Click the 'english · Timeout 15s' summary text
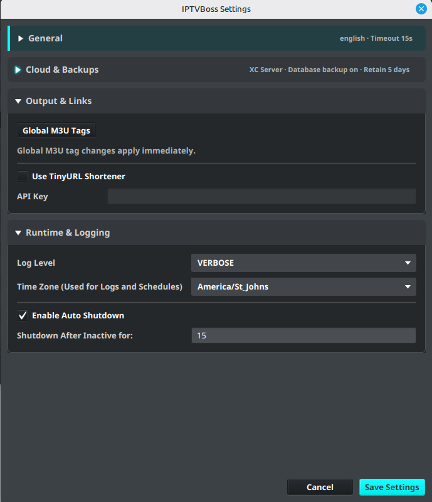This screenshot has width=432, height=502. [x=376, y=38]
